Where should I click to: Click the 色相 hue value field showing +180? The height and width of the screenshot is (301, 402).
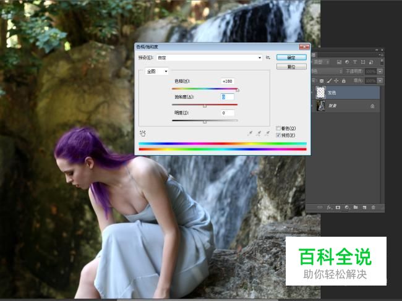(228, 81)
